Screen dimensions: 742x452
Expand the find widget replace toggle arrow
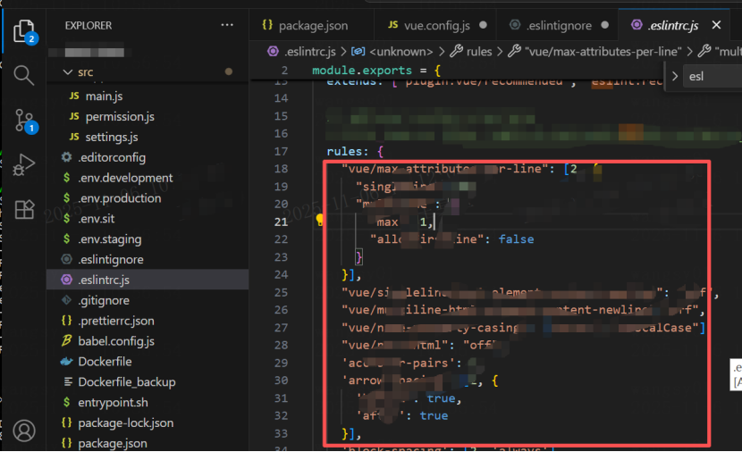point(675,76)
